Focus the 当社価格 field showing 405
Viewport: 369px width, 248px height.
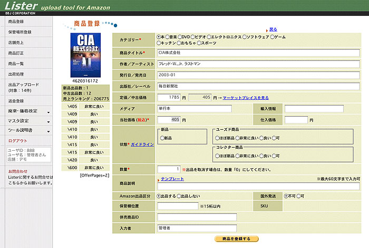(169, 120)
